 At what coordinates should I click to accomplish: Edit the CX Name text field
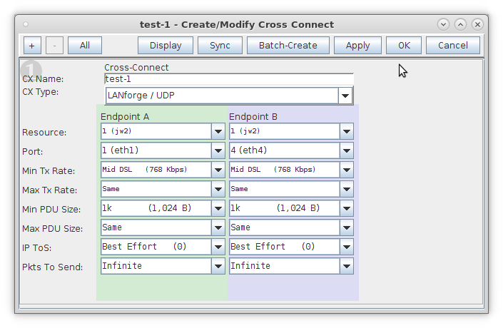[x=228, y=79]
